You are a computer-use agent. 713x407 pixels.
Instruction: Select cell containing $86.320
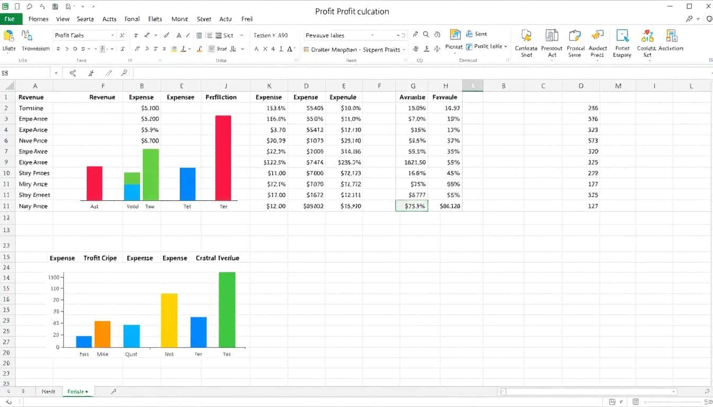click(x=445, y=206)
